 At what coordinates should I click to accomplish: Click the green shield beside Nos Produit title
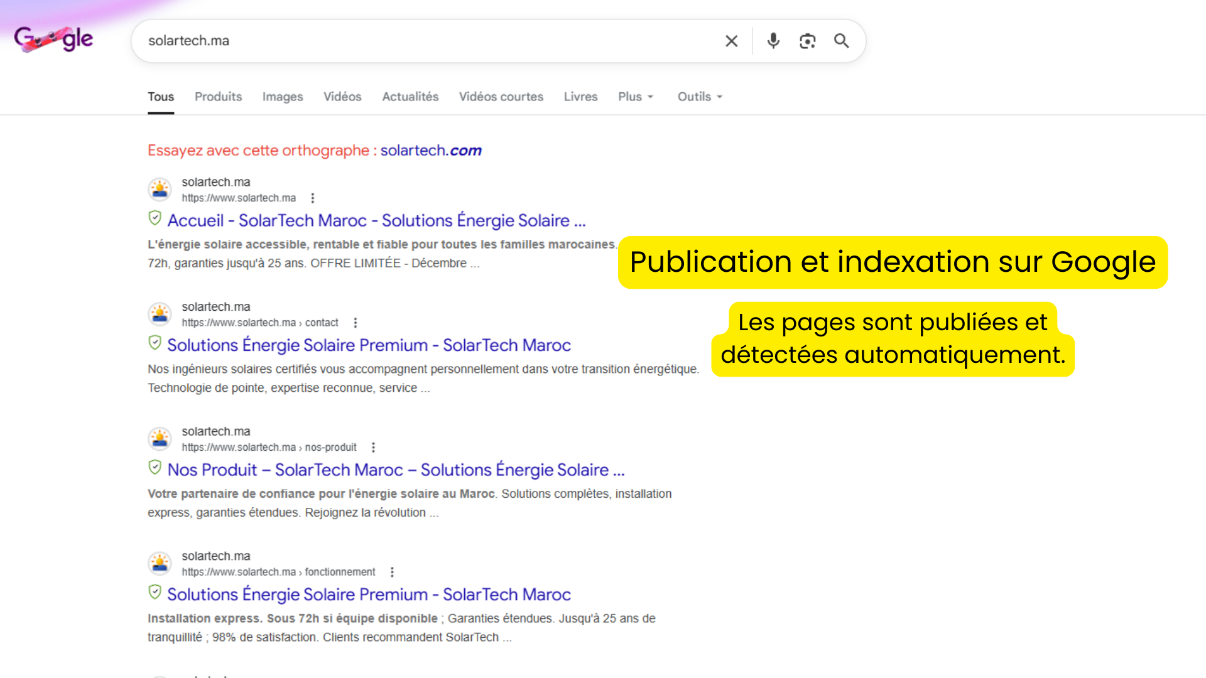click(x=155, y=468)
